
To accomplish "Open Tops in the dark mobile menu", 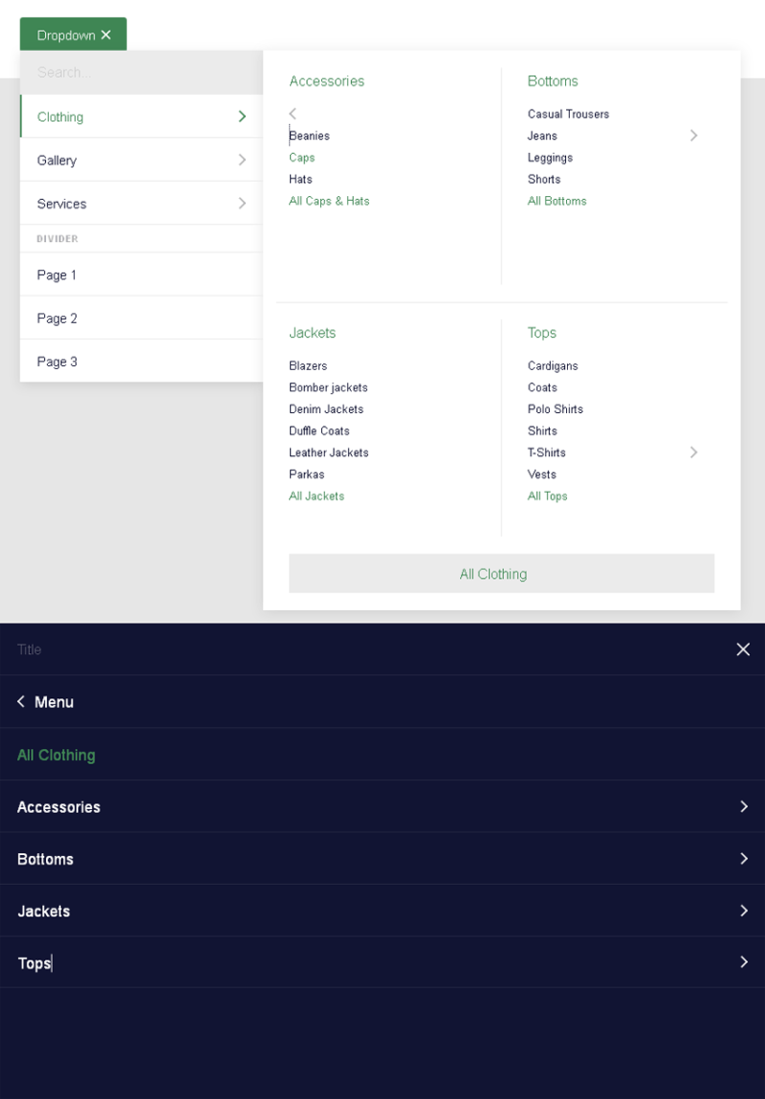I will [382, 963].
